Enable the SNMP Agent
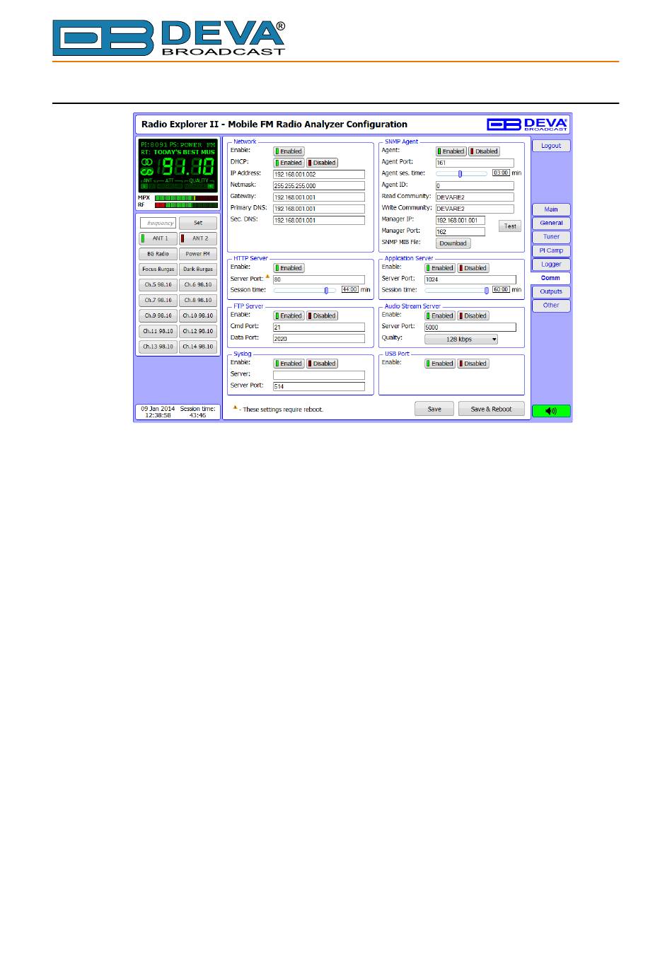The image size is (672, 962). click(451, 151)
